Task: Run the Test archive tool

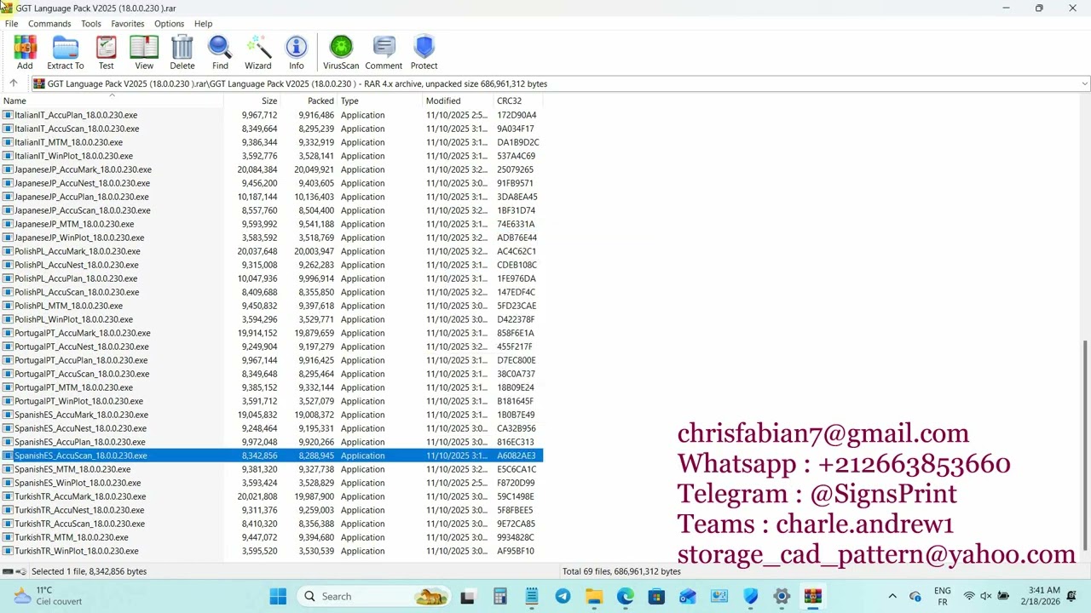Action: pyautogui.click(x=106, y=53)
